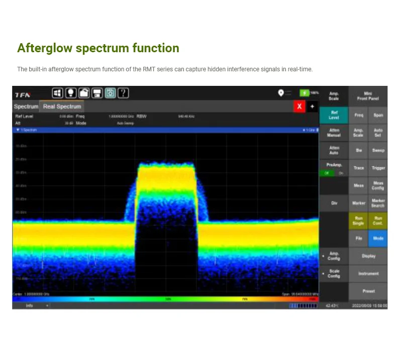Screen dimensions: 397x351
Task: Click the Windows logo toolbar icon
Action: point(58,93)
